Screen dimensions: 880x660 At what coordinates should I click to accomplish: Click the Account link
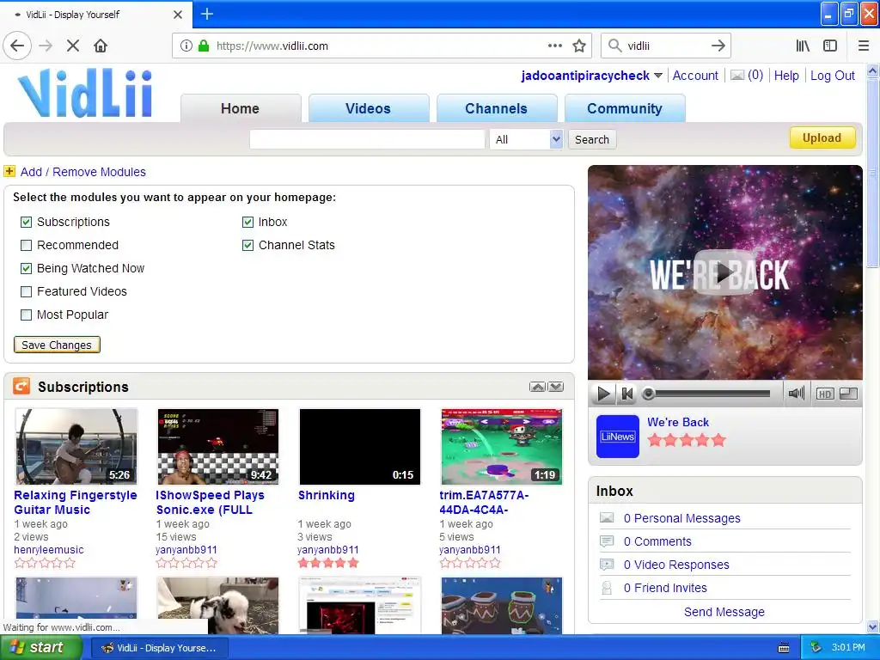[694, 76]
